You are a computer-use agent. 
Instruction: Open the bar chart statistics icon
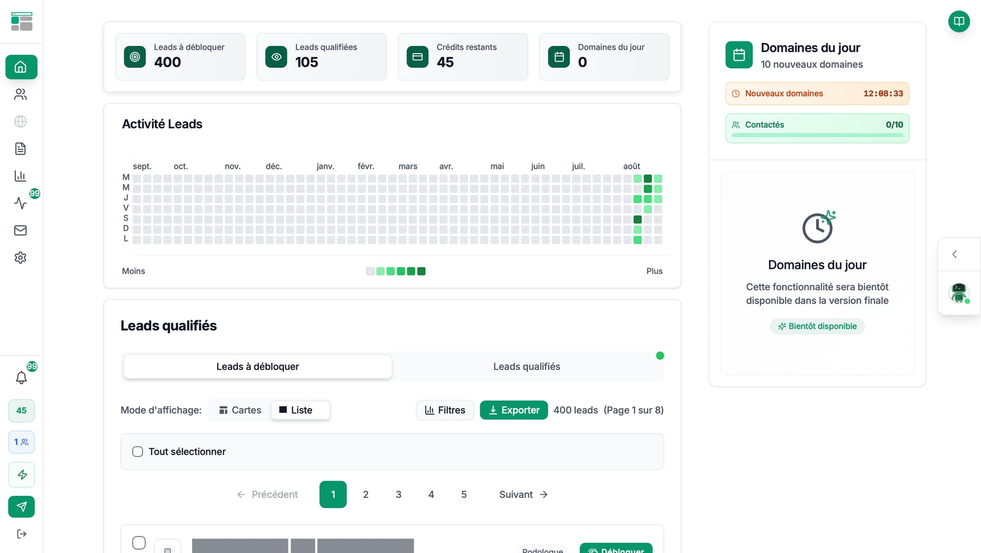tap(20, 176)
